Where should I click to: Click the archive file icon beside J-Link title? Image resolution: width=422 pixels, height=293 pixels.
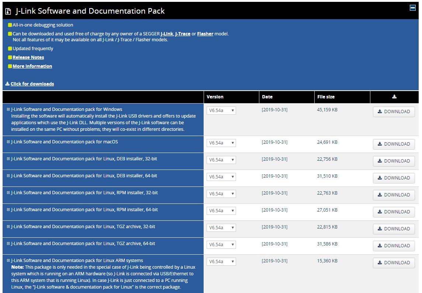tap(8, 11)
